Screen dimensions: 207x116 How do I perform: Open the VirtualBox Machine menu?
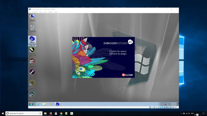click(35, 12)
